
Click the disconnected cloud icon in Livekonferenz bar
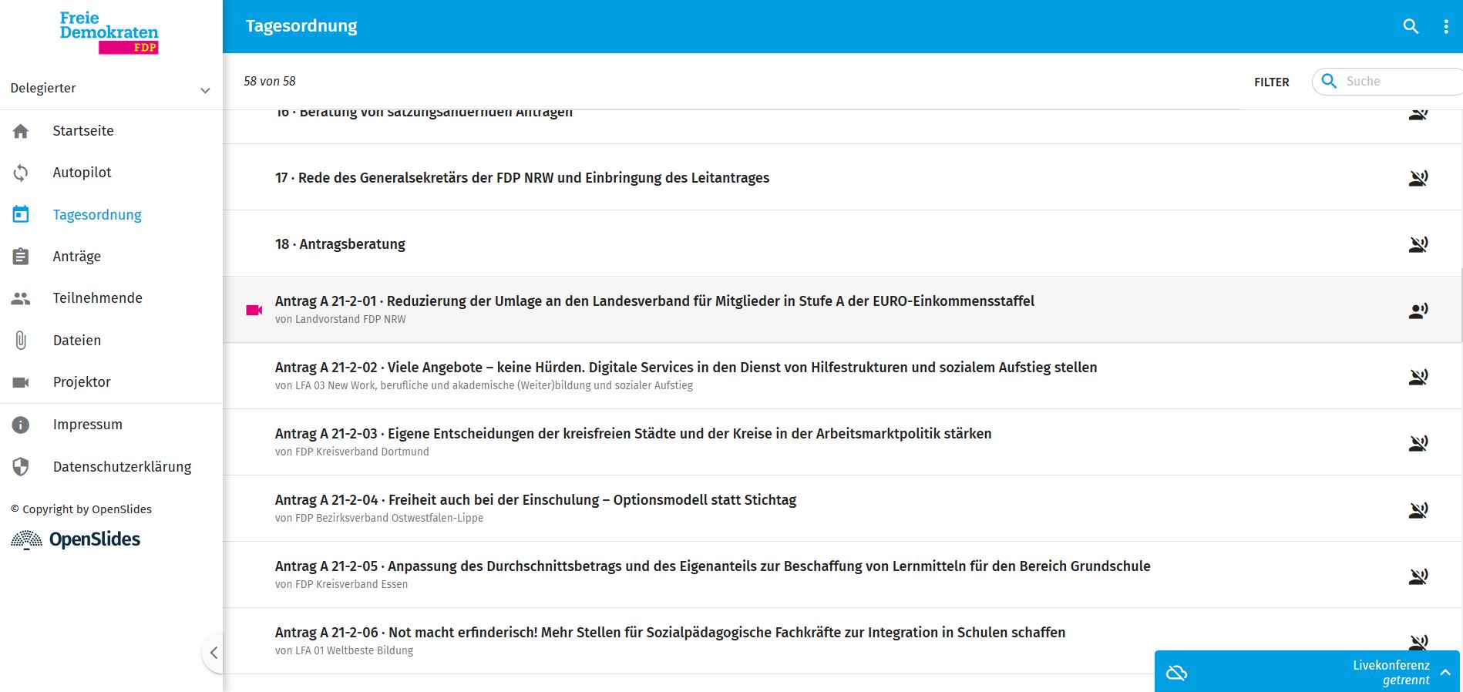click(1176, 673)
